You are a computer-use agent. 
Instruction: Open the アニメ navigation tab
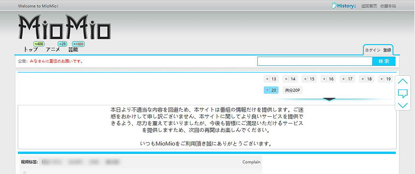53,49
